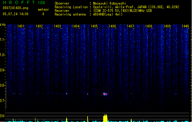
Task: Click the meteor count value 6
Action: [43, 14]
